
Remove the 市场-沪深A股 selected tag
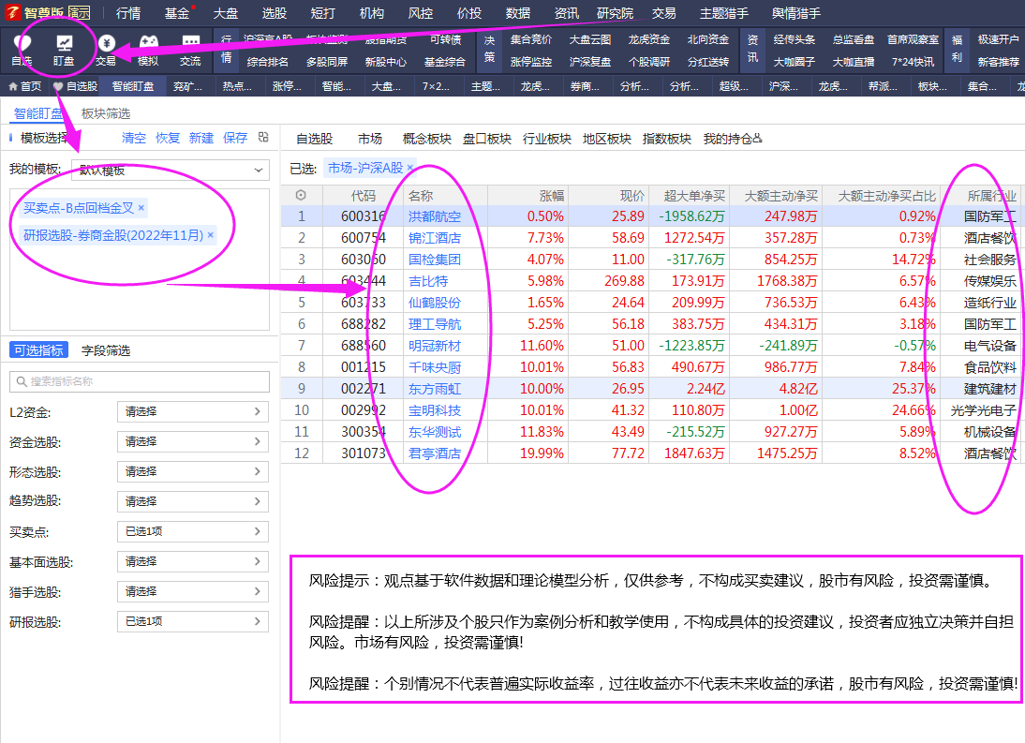409,168
